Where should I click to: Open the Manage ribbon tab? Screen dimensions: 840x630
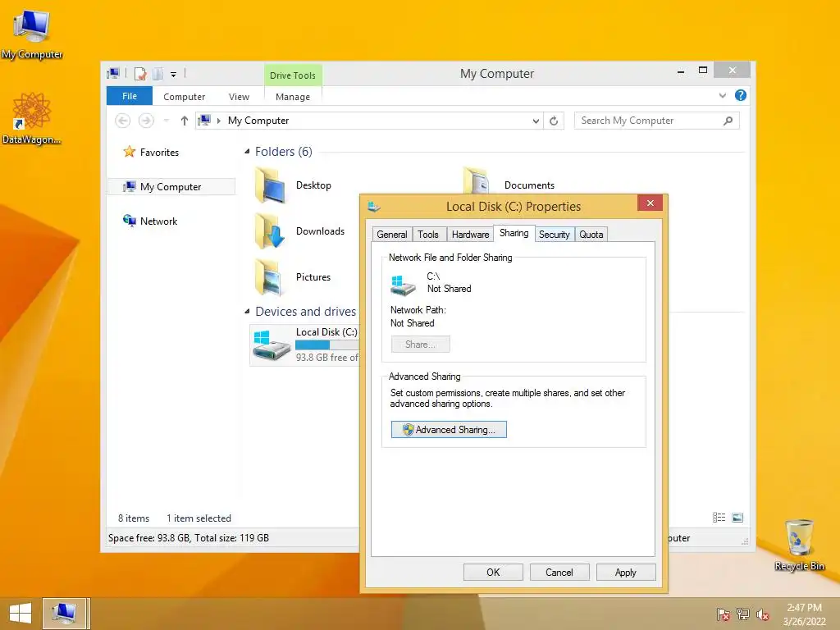(293, 97)
